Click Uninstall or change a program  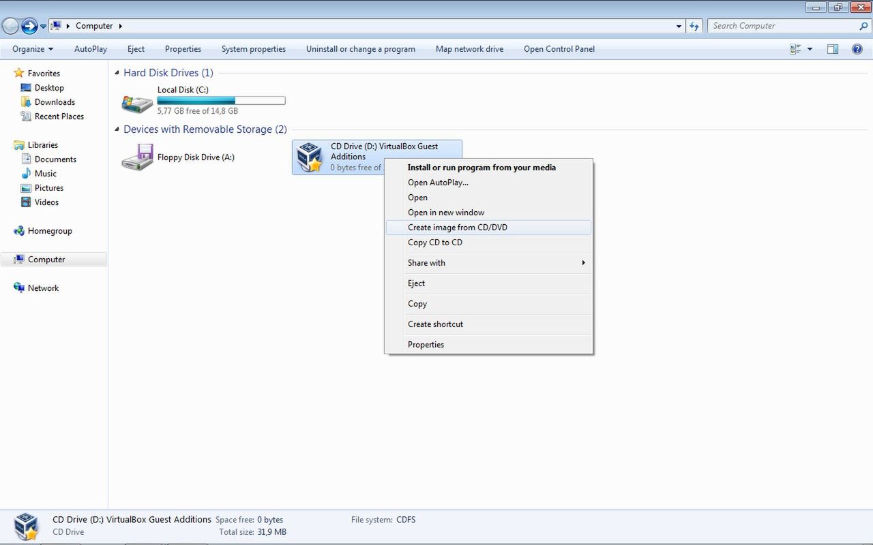pos(360,48)
